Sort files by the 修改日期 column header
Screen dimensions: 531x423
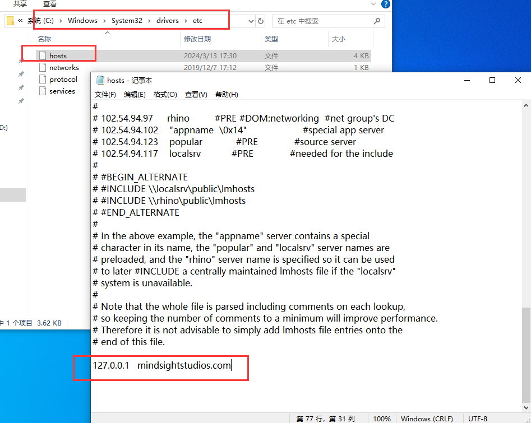point(197,39)
